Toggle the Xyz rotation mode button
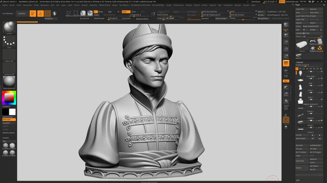 pos(286,81)
